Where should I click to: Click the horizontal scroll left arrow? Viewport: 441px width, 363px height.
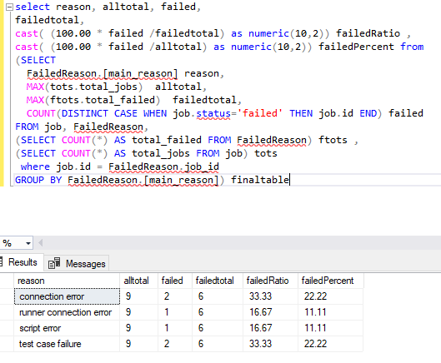tap(41, 243)
